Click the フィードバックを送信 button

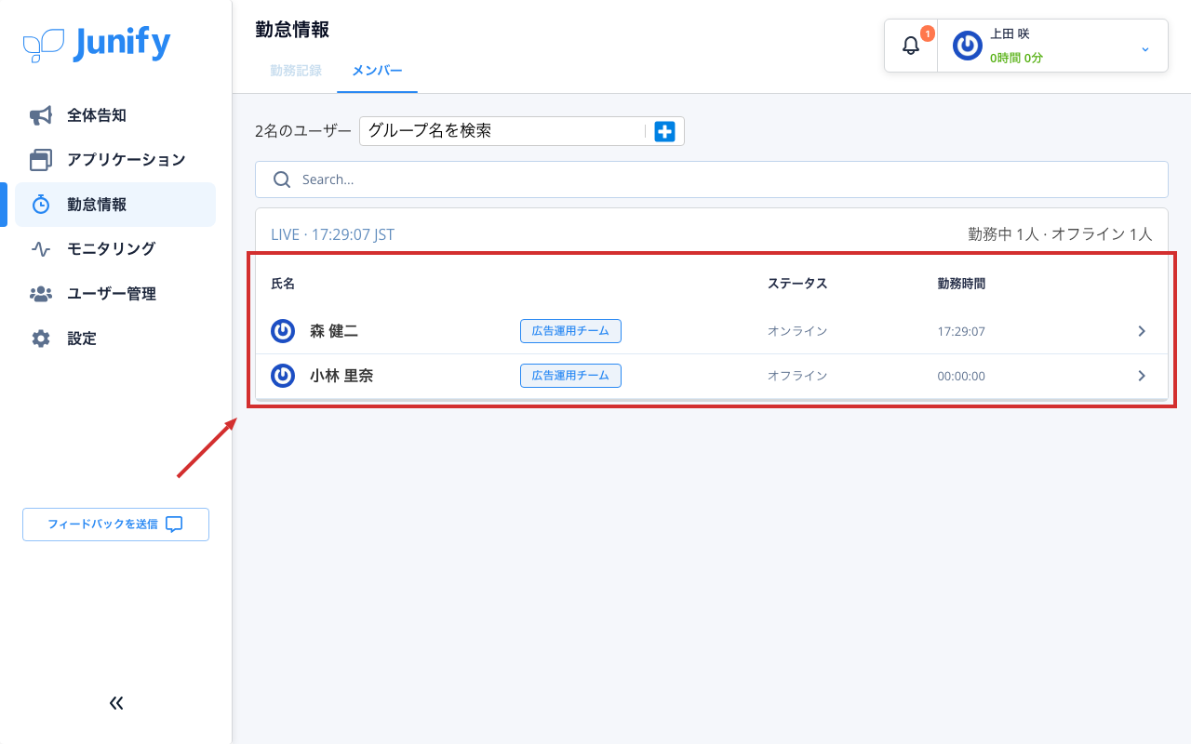[x=115, y=525]
